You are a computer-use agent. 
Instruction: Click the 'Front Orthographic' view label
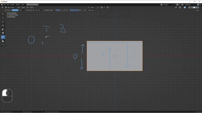click(12, 13)
